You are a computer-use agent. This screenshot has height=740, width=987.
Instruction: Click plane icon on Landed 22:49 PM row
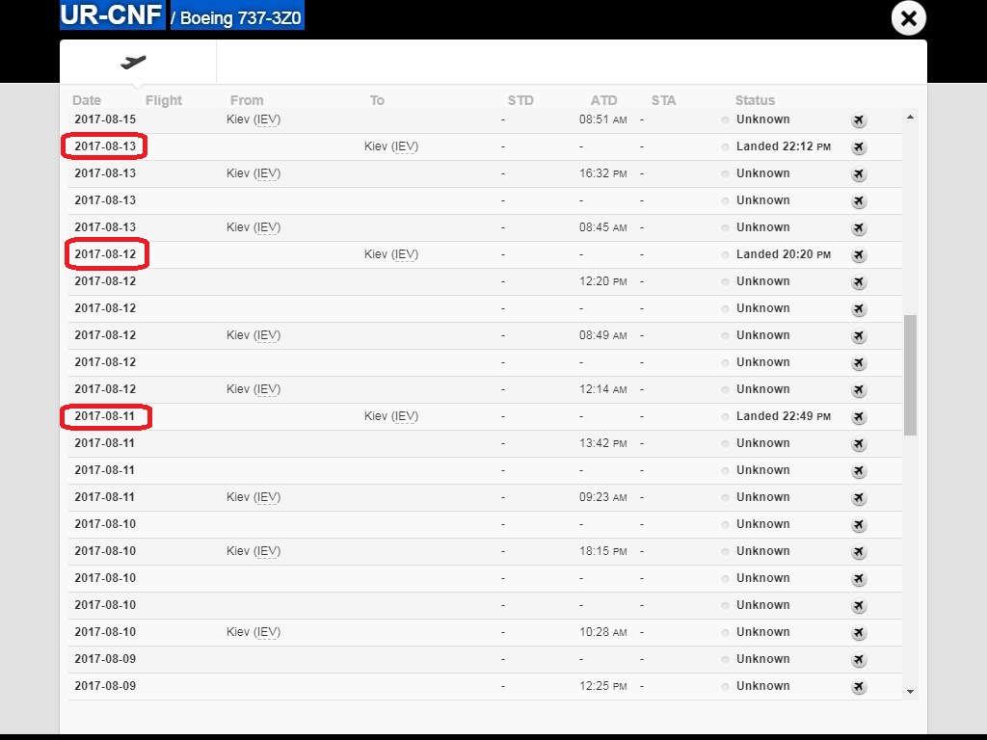pyautogui.click(x=859, y=417)
